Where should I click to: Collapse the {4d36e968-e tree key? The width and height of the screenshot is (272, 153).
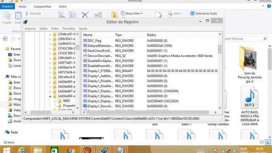pos(50,96)
